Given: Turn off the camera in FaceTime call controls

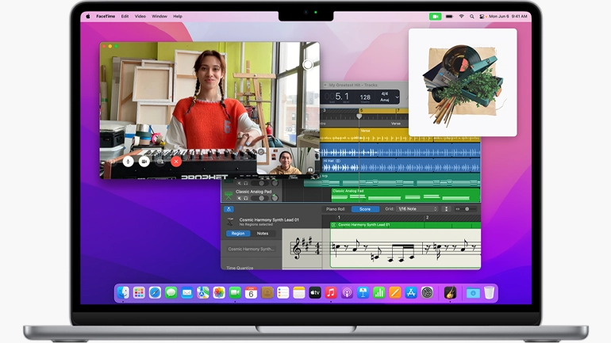Looking at the screenshot, I should tap(144, 162).
